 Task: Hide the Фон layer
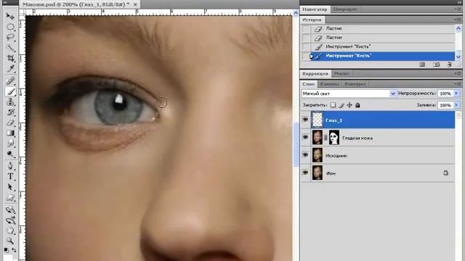click(305, 173)
